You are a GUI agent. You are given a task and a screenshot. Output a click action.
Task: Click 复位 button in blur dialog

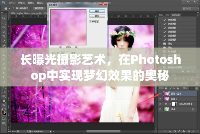tap(97, 16)
